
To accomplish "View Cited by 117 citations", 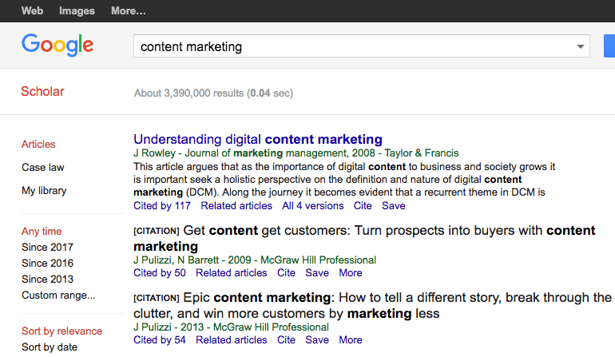I will pyautogui.click(x=162, y=205).
